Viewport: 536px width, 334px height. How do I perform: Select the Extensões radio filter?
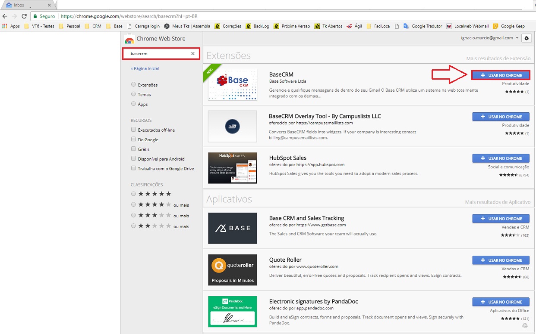click(x=133, y=85)
